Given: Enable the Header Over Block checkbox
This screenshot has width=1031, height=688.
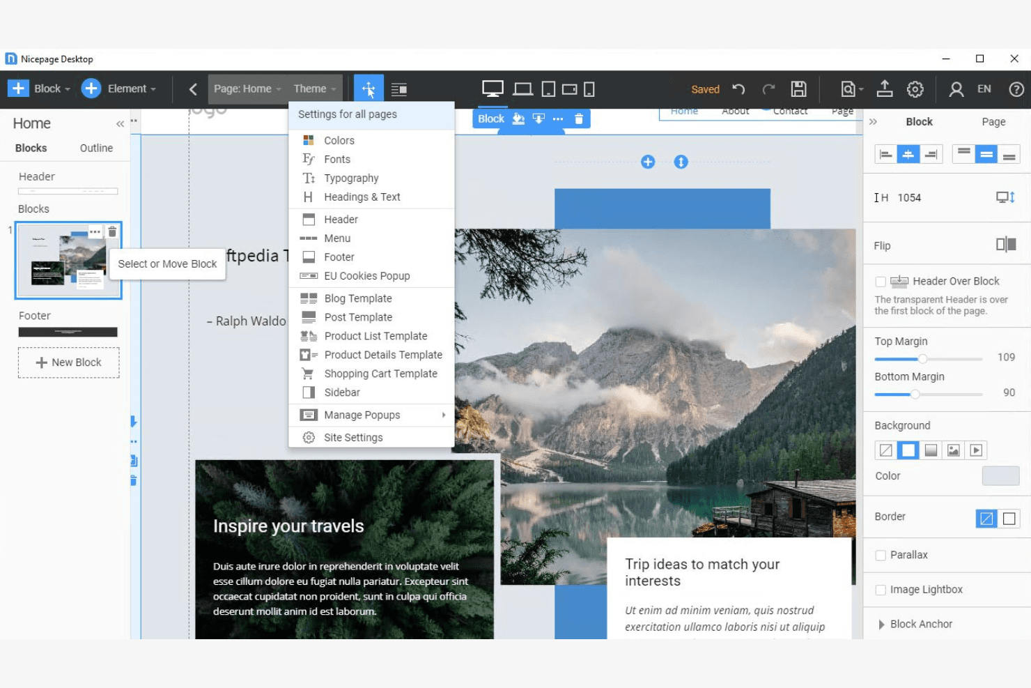Looking at the screenshot, I should point(881,282).
